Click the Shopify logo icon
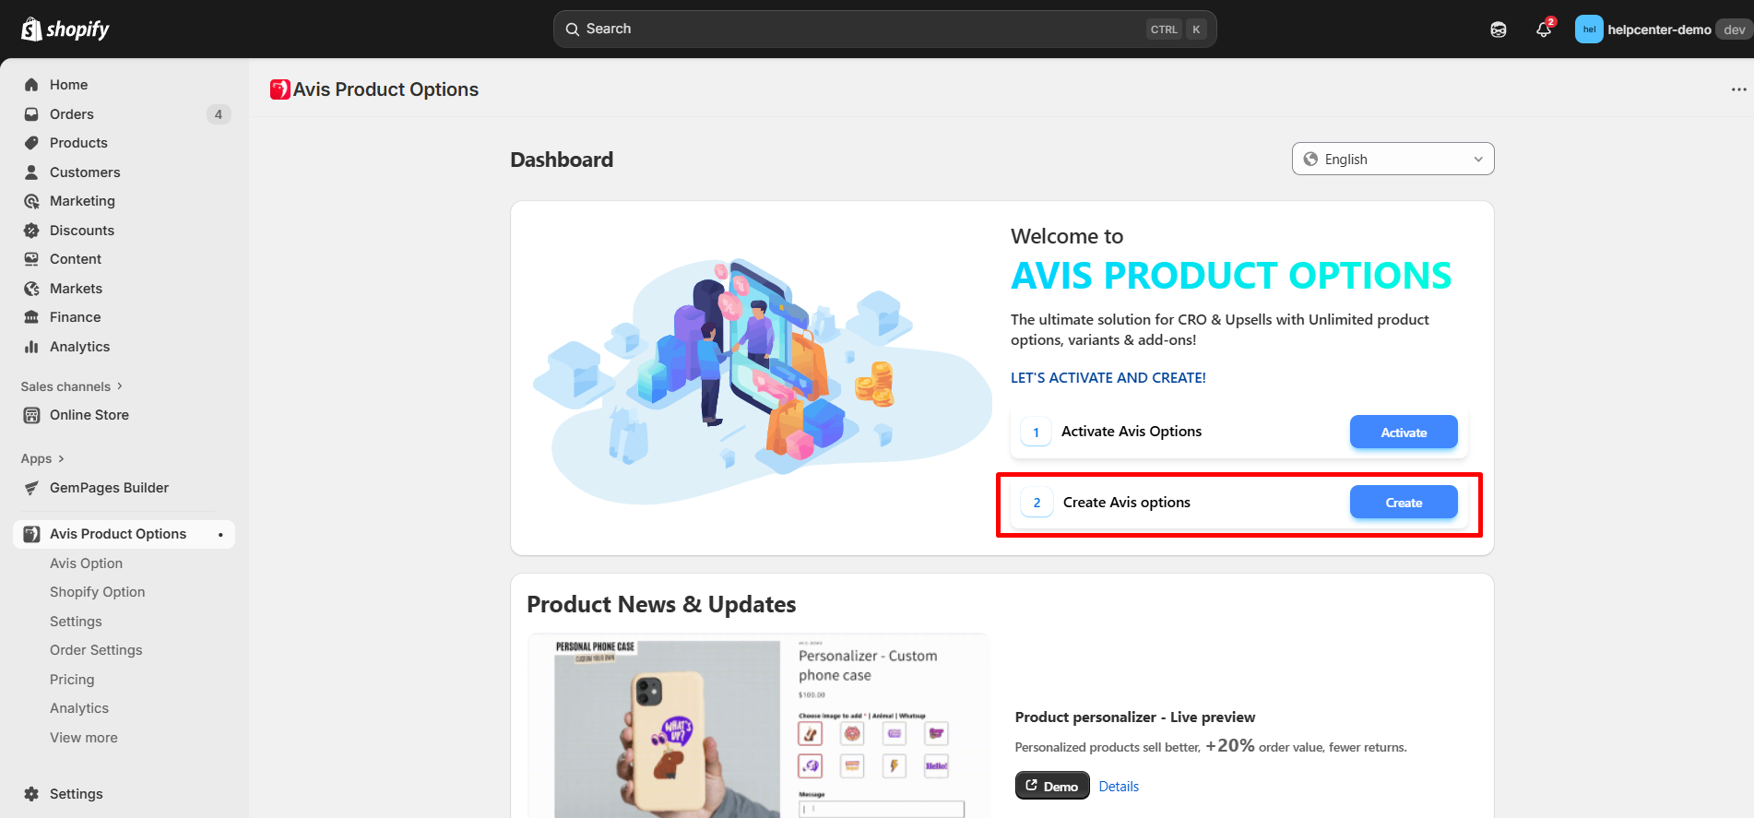Screen dimensions: 1754x818 click(31, 30)
